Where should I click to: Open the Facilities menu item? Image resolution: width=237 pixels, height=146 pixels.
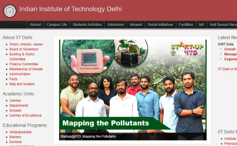(x=186, y=25)
